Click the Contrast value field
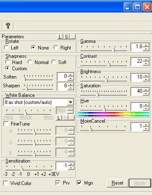The image size is (152, 195). click(137, 62)
